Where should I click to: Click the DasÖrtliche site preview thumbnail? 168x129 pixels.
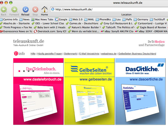(140, 103)
